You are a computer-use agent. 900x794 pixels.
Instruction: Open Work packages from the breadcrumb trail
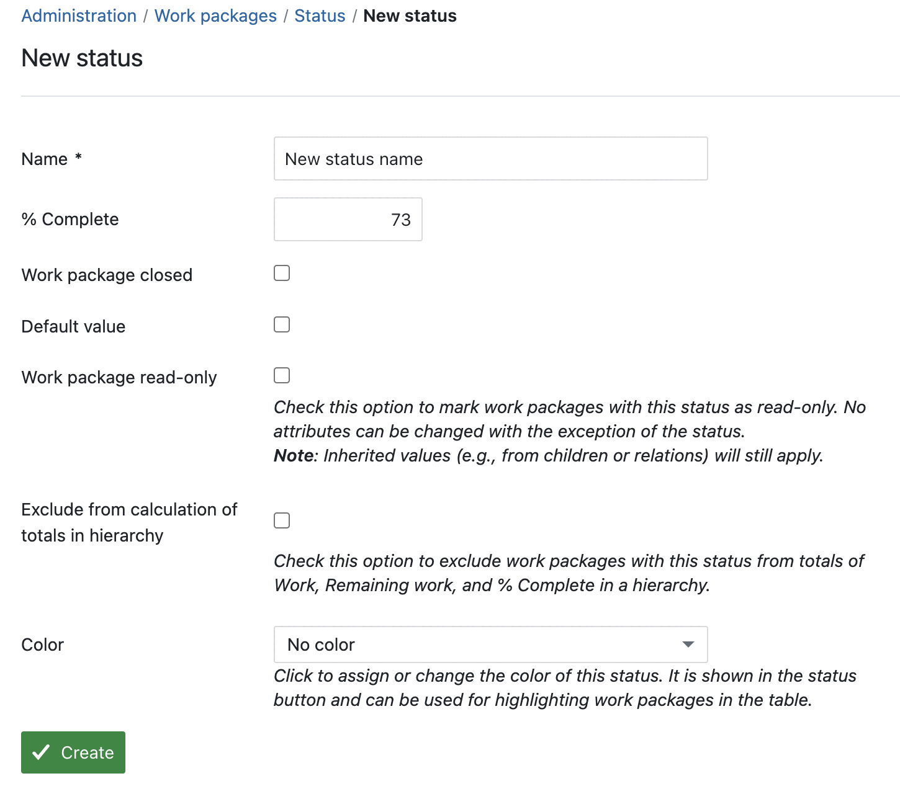click(x=215, y=16)
